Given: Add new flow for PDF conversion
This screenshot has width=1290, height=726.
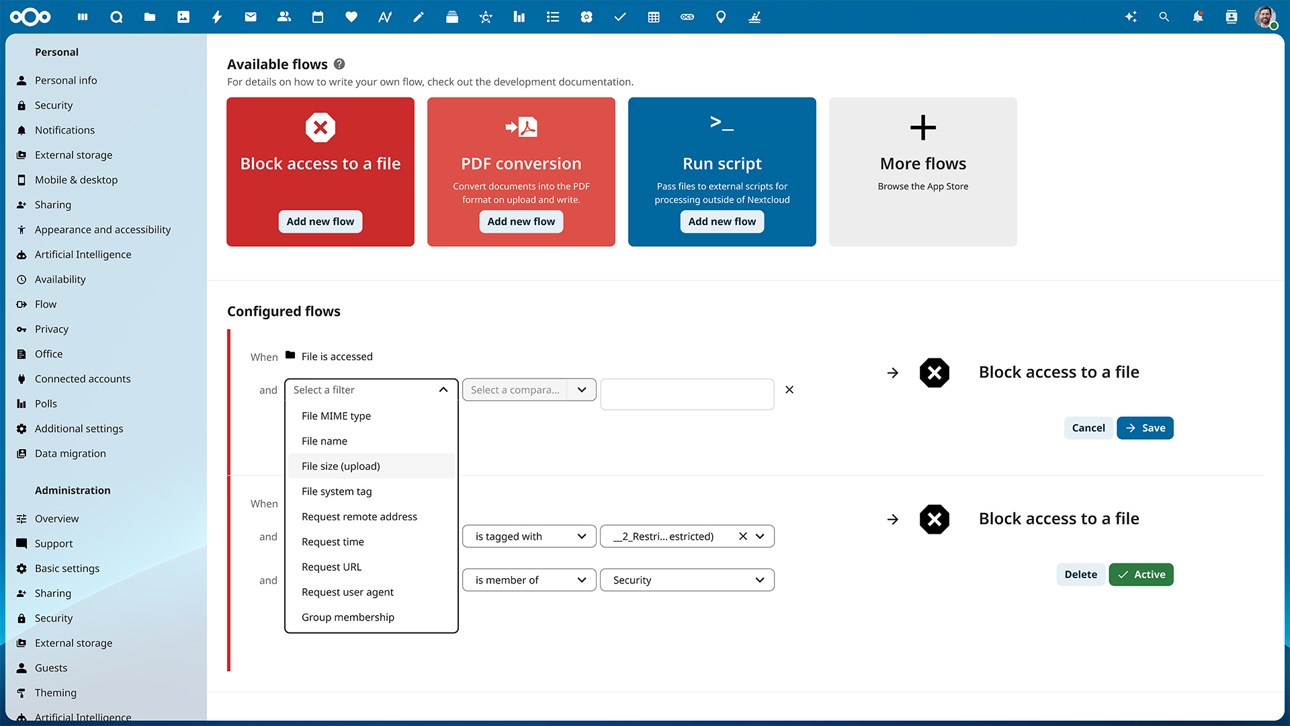Looking at the screenshot, I should pos(521,221).
